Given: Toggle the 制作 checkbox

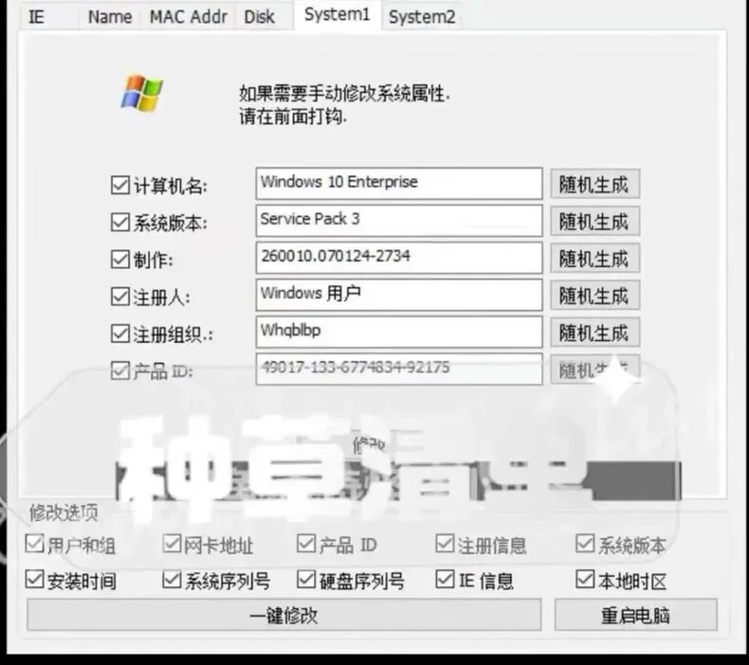Looking at the screenshot, I should 119,260.
